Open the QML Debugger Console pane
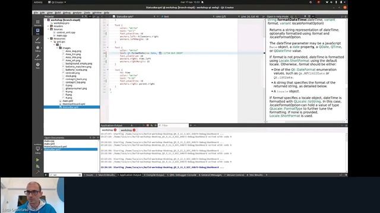380x213 pixels. click(x=182, y=175)
